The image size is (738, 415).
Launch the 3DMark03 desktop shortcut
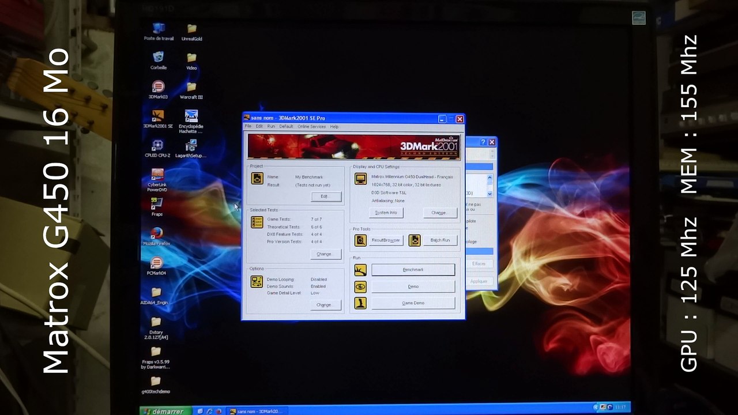[158, 89]
